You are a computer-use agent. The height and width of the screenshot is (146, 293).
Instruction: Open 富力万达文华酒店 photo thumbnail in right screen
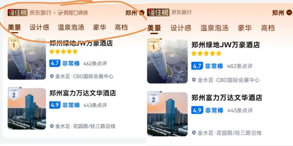click(x=167, y=114)
